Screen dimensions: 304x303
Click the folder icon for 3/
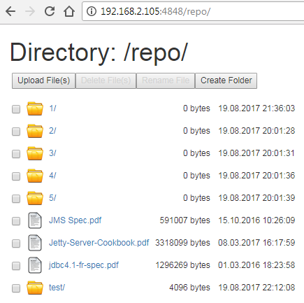coord(35,153)
